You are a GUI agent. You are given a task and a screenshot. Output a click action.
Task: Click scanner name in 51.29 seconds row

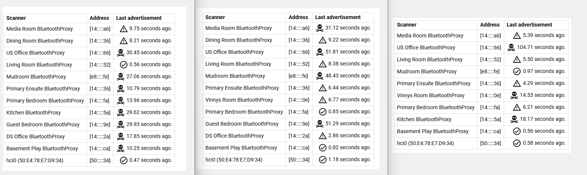click(x=242, y=124)
